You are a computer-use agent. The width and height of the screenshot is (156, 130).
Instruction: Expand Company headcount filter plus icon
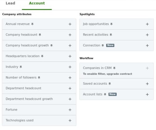pyautogui.click(x=70, y=35)
